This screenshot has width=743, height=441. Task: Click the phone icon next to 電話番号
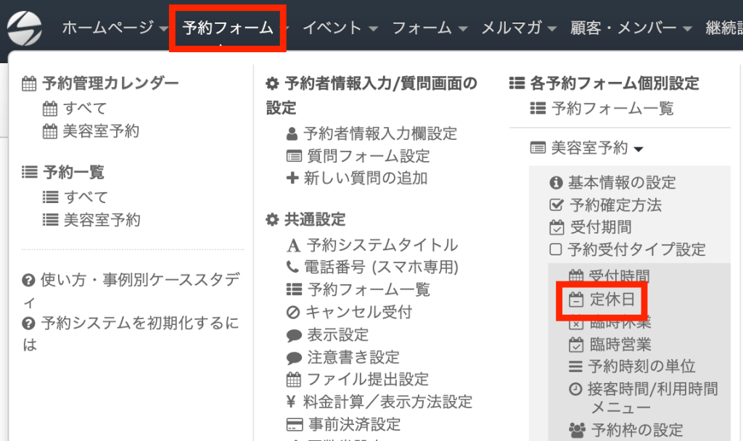[292, 267]
